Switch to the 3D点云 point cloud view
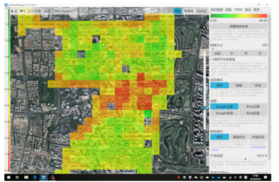Screen dimensions: 279x182 click(x=202, y=11)
